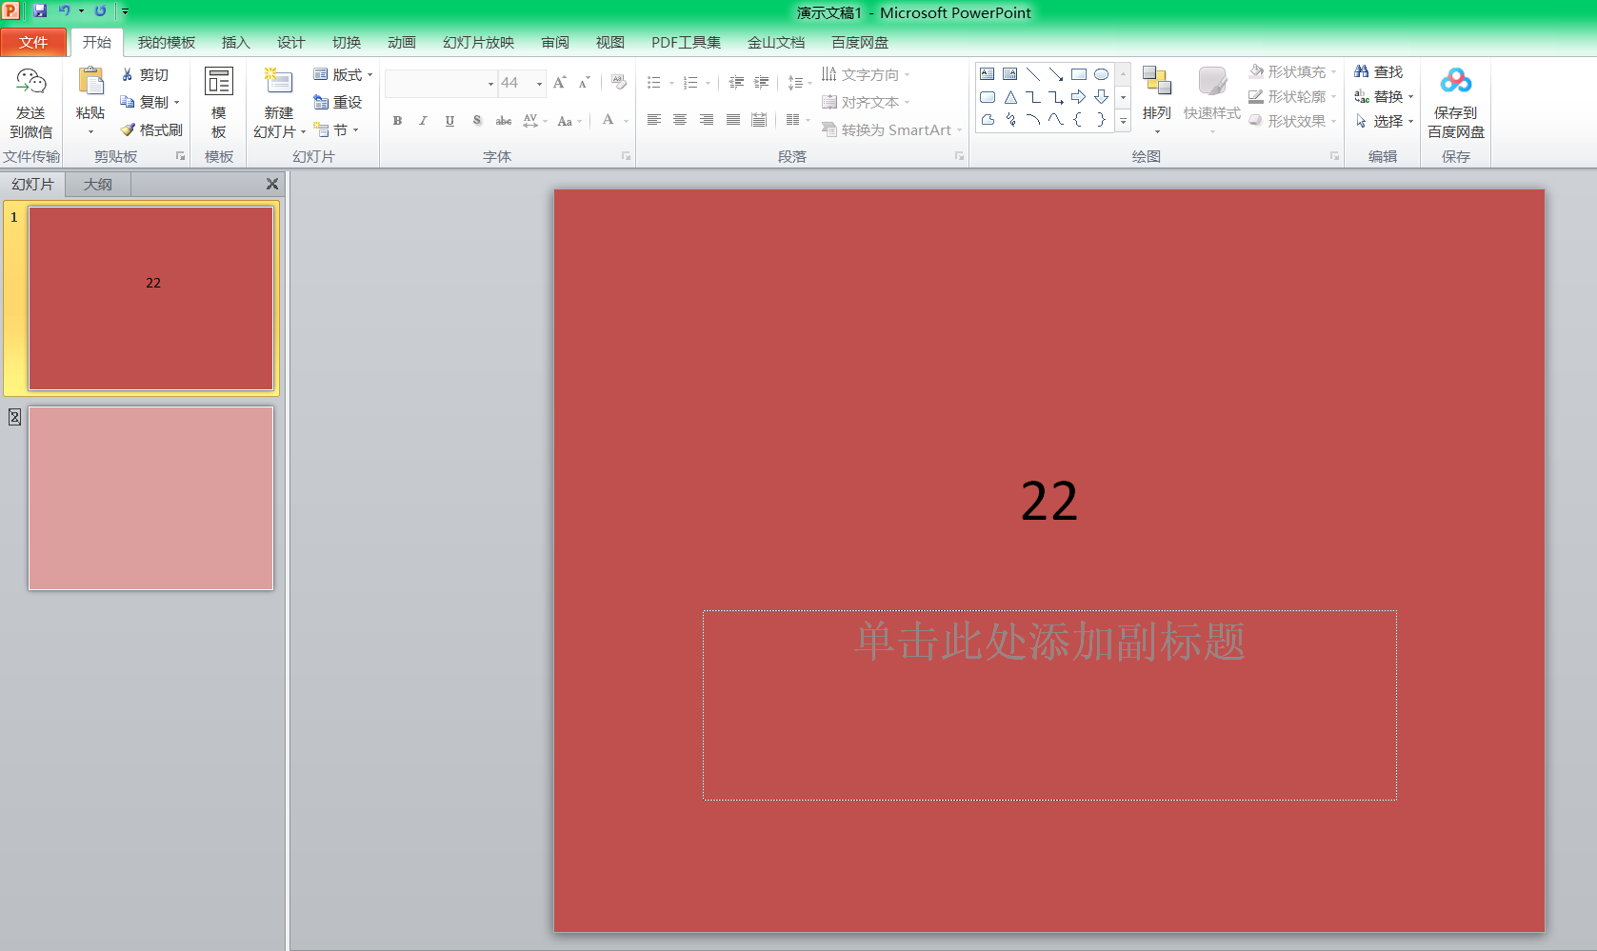Choose the isosceles triangle shape

(x=1010, y=97)
